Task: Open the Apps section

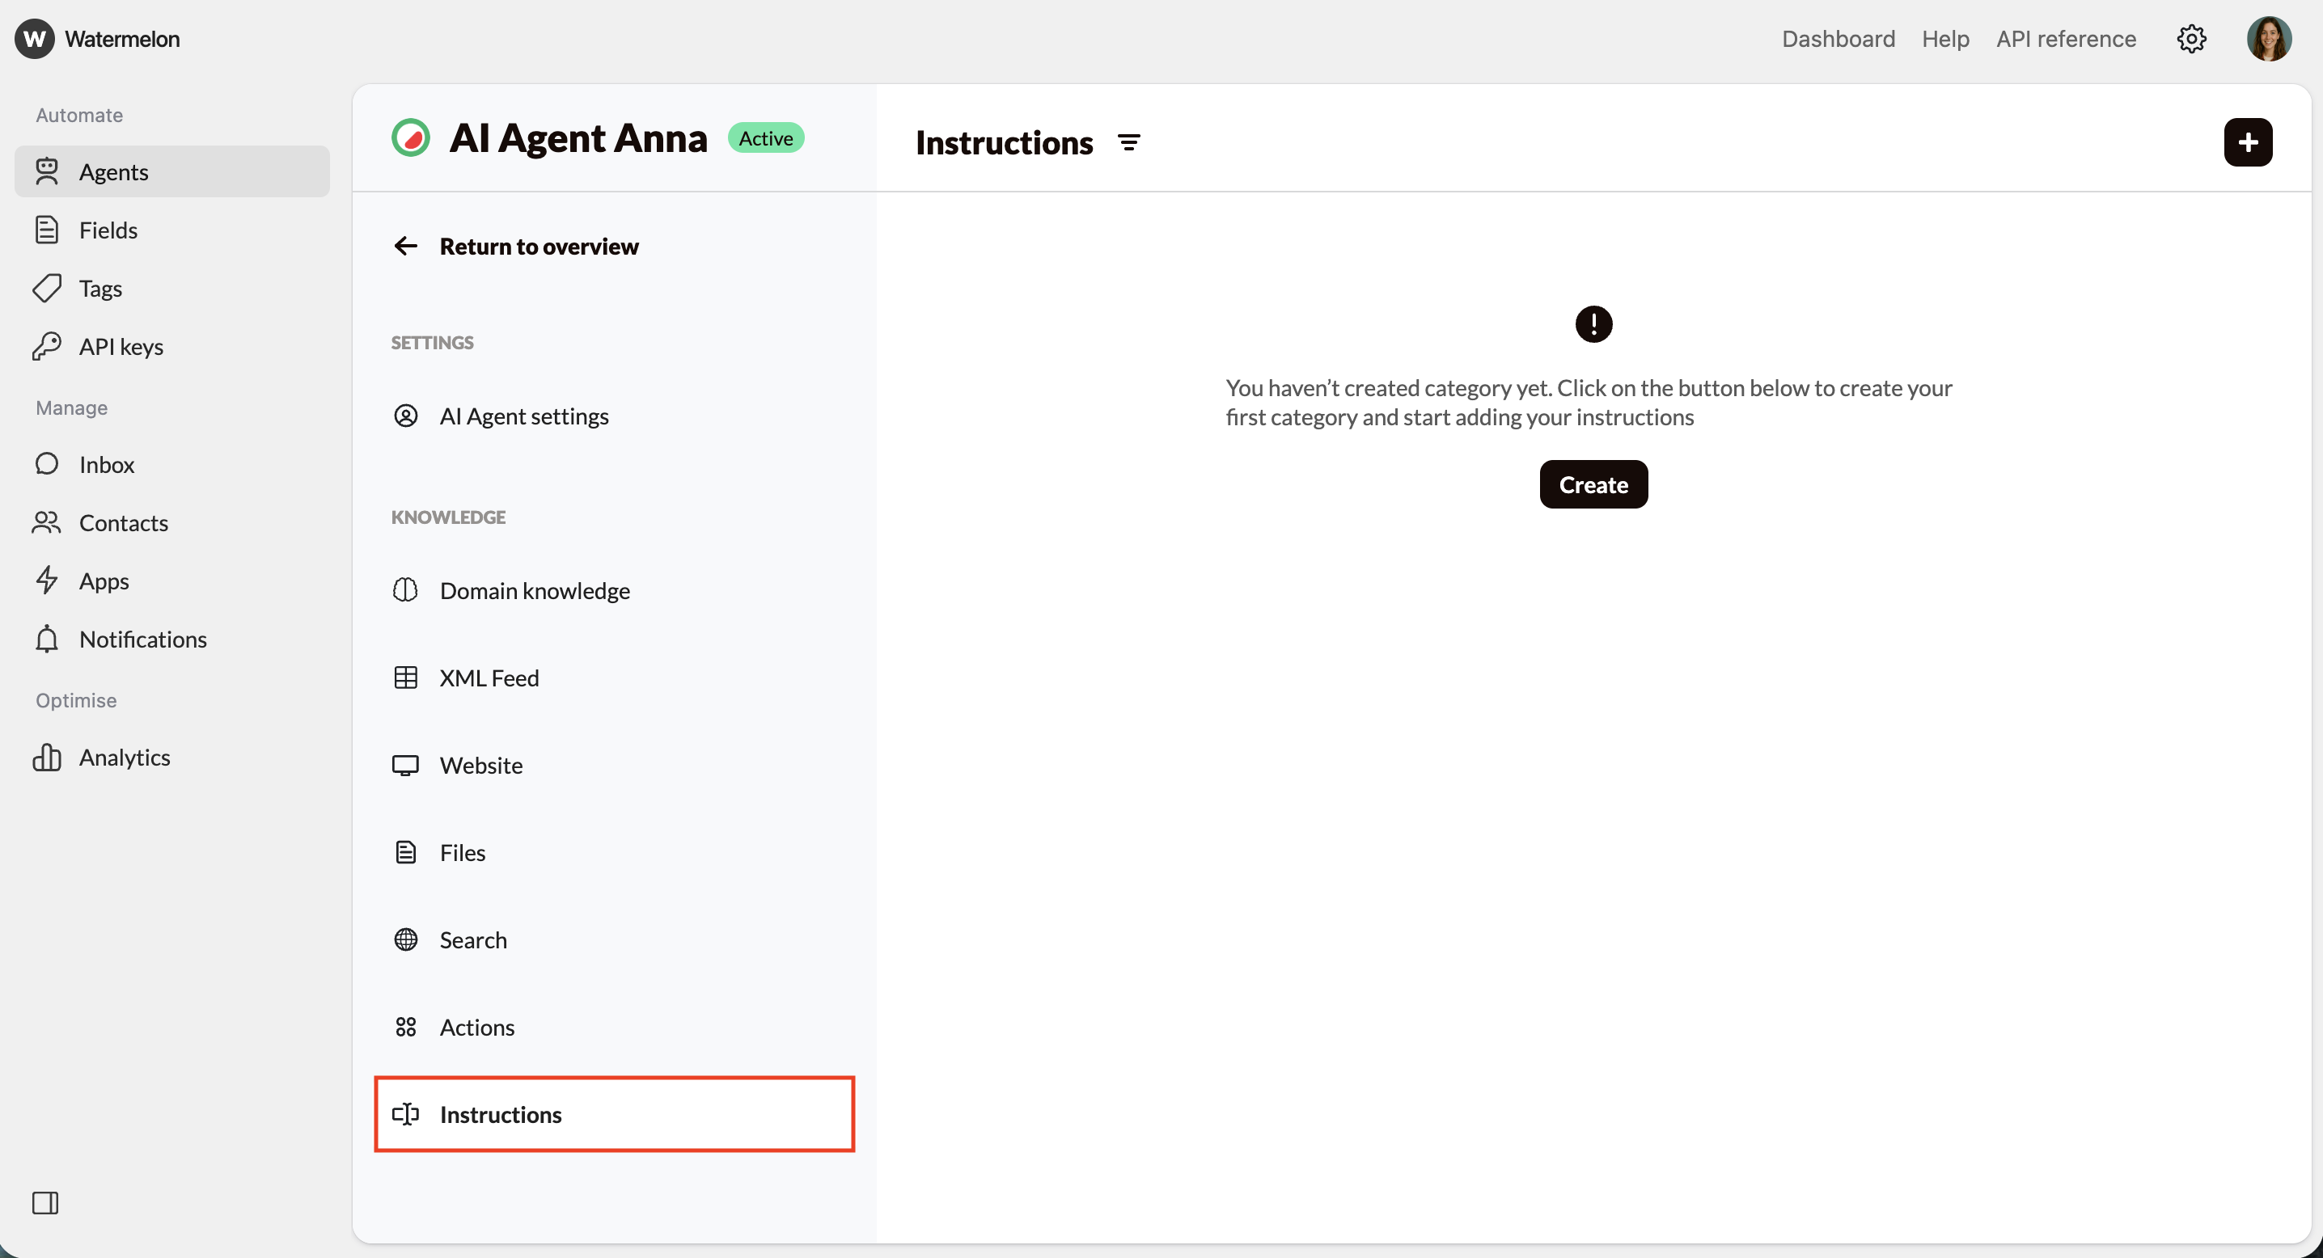Action: 104,580
